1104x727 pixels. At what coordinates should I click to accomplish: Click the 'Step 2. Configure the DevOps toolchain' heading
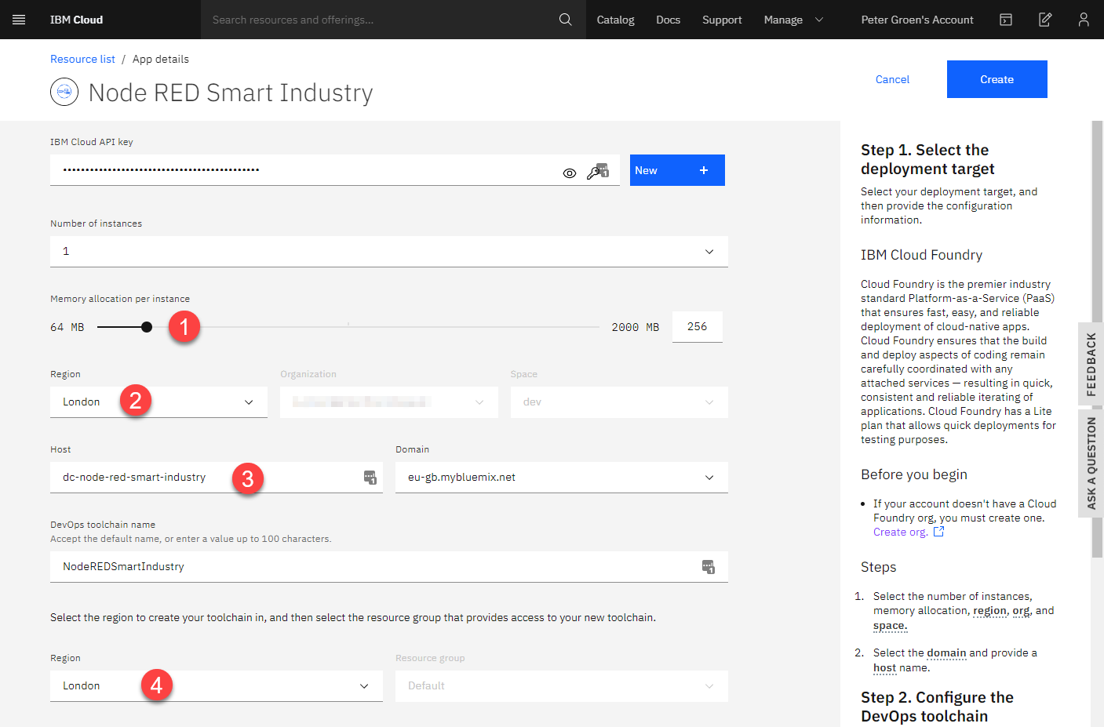pos(937,707)
